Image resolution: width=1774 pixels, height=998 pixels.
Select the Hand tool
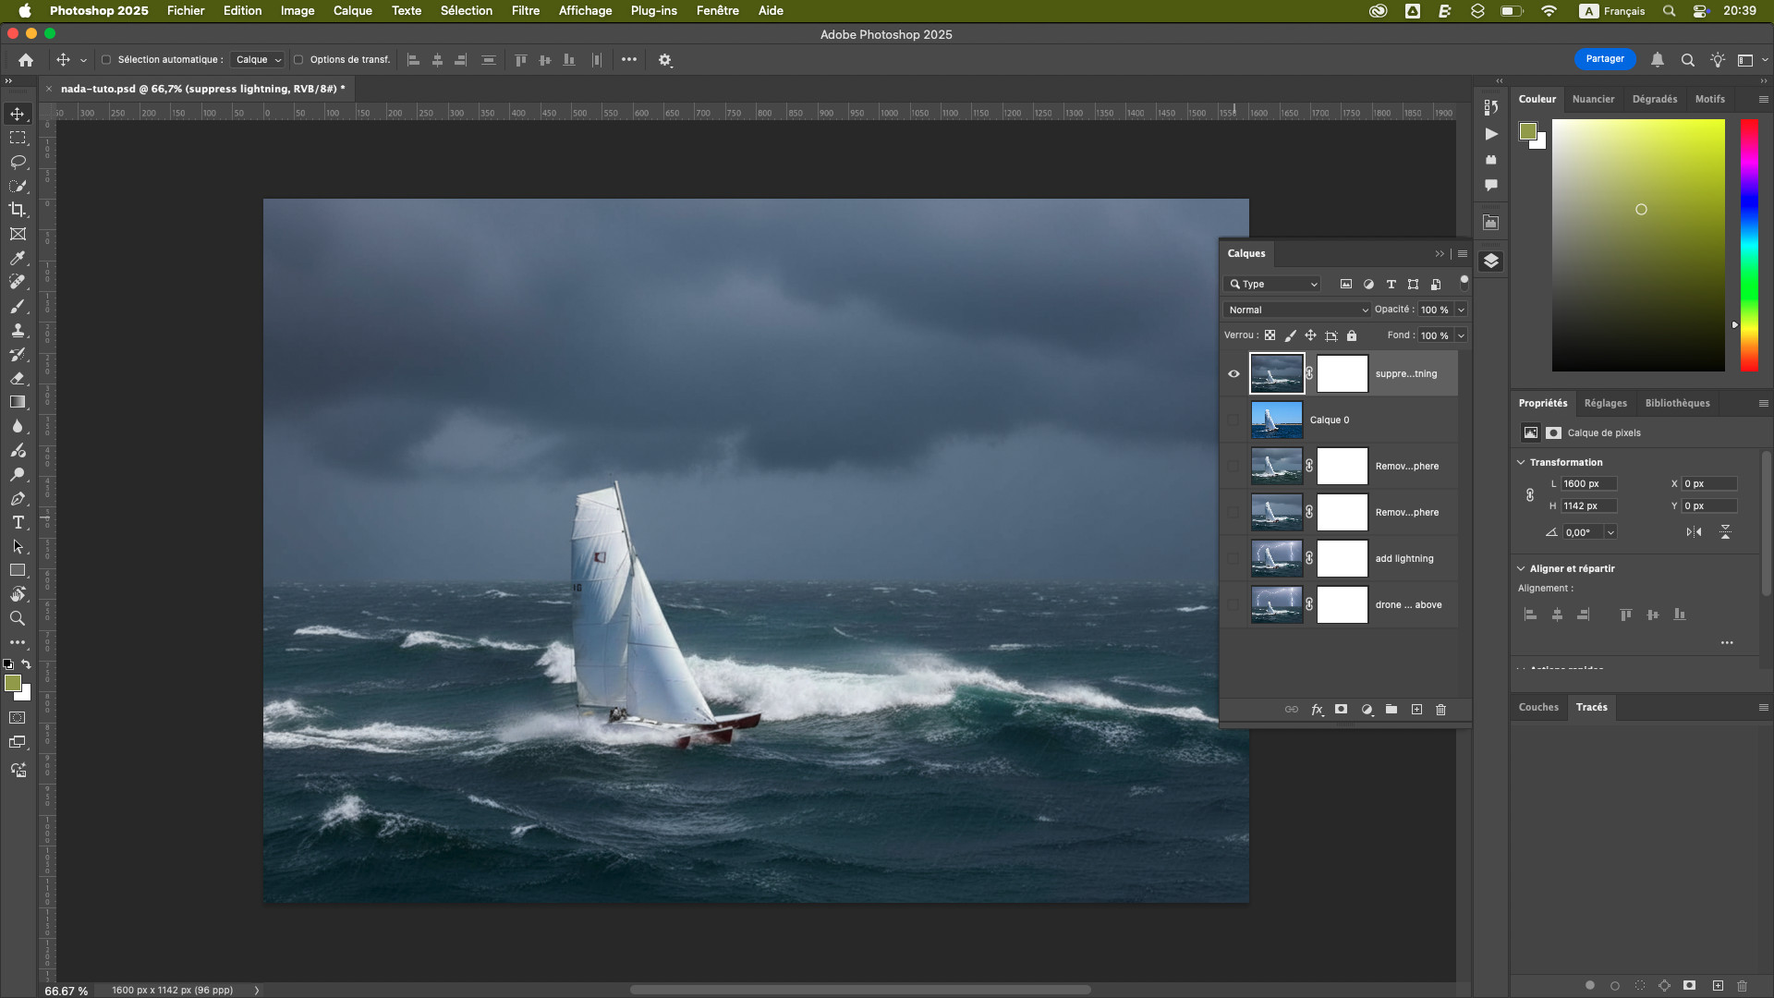[18, 594]
